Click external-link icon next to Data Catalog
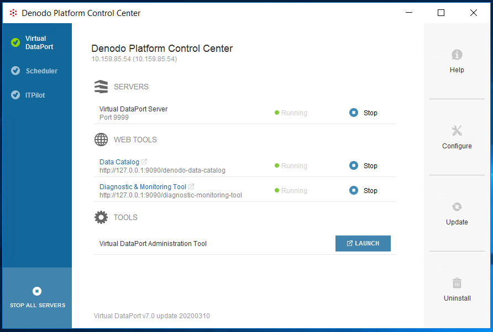 144,162
